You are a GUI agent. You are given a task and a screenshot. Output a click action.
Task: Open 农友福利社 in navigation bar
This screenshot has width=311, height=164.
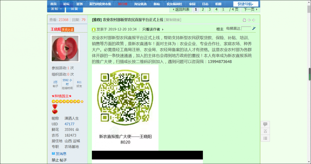tap(174, 4)
